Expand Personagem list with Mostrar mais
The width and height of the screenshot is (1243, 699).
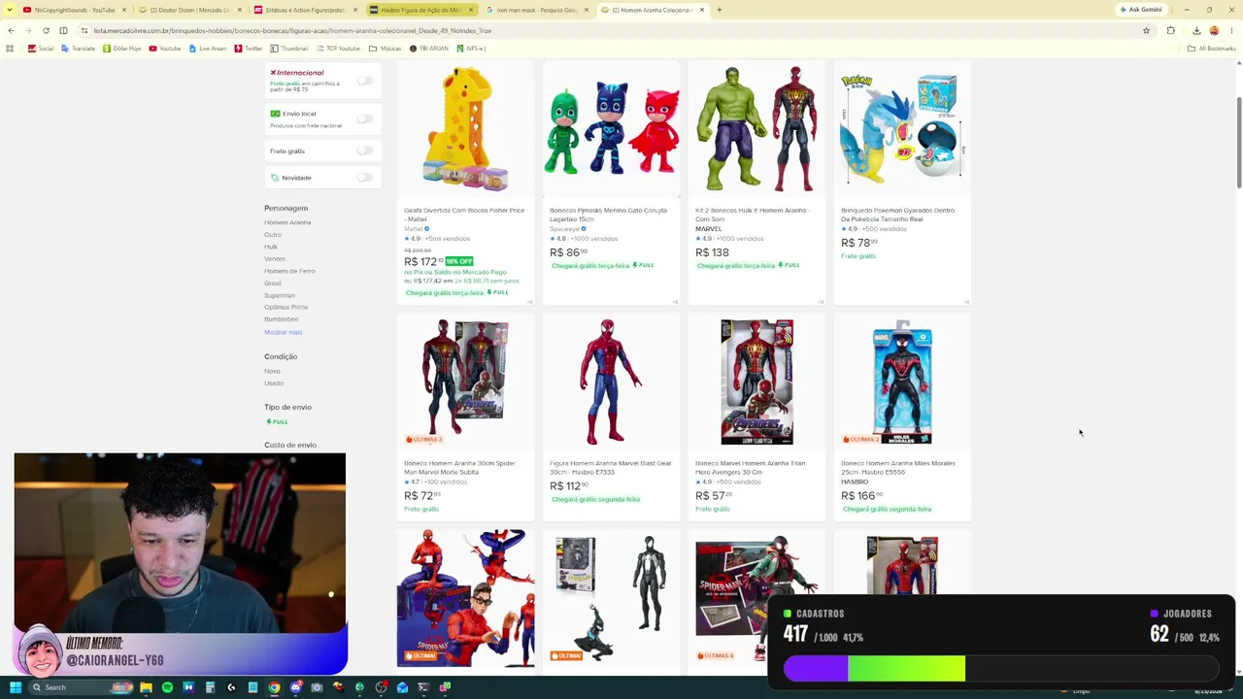point(283,332)
